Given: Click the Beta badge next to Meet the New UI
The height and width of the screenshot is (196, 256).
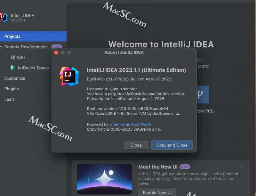Looking at the screenshot, I should [x=185, y=167].
